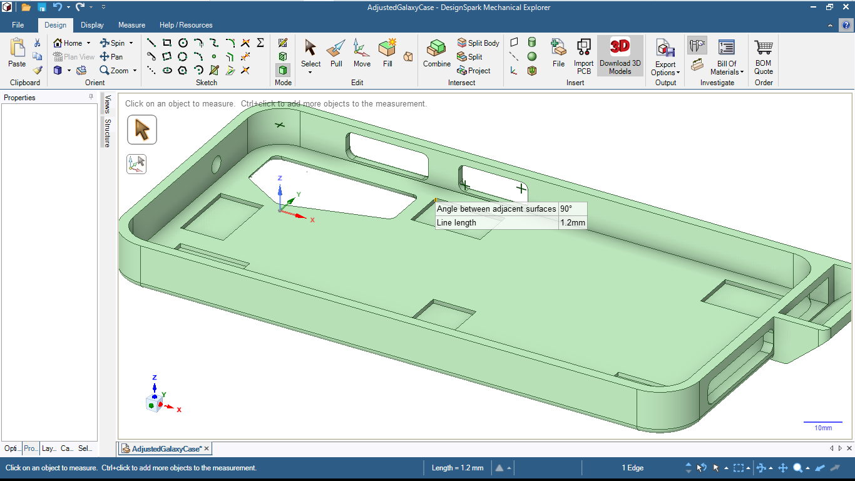
Task: Click the Project tool
Action: tap(474, 70)
